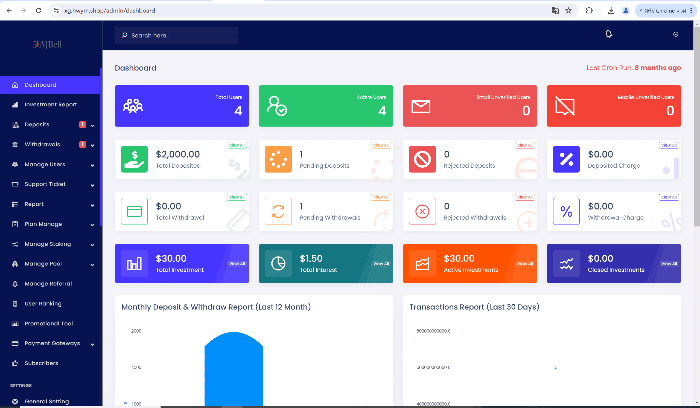
Task: Click the Total Users people icon
Action: 133,106
